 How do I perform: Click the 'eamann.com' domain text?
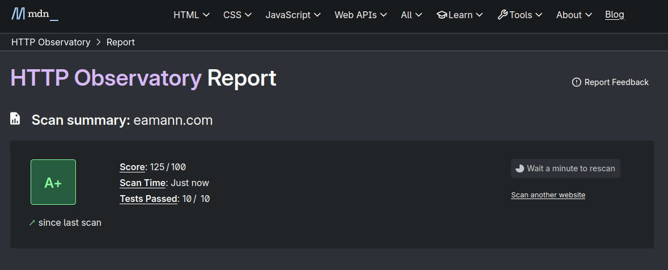[x=173, y=120]
